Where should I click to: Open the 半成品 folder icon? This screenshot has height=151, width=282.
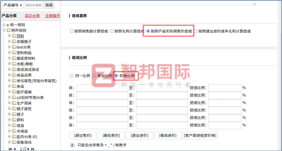click(x=14, y=131)
